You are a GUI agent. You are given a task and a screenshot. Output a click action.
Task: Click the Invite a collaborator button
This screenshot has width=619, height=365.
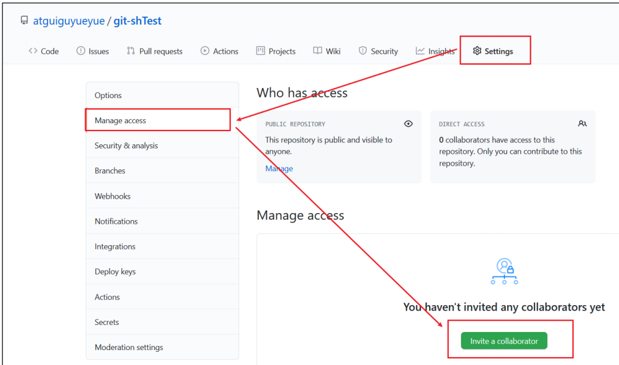click(x=504, y=341)
